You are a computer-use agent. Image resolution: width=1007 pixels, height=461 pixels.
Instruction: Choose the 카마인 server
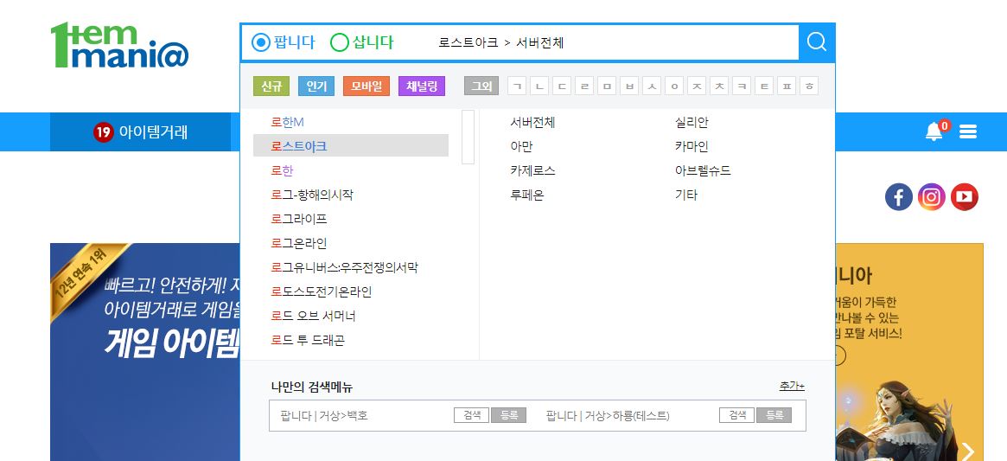[692, 146]
